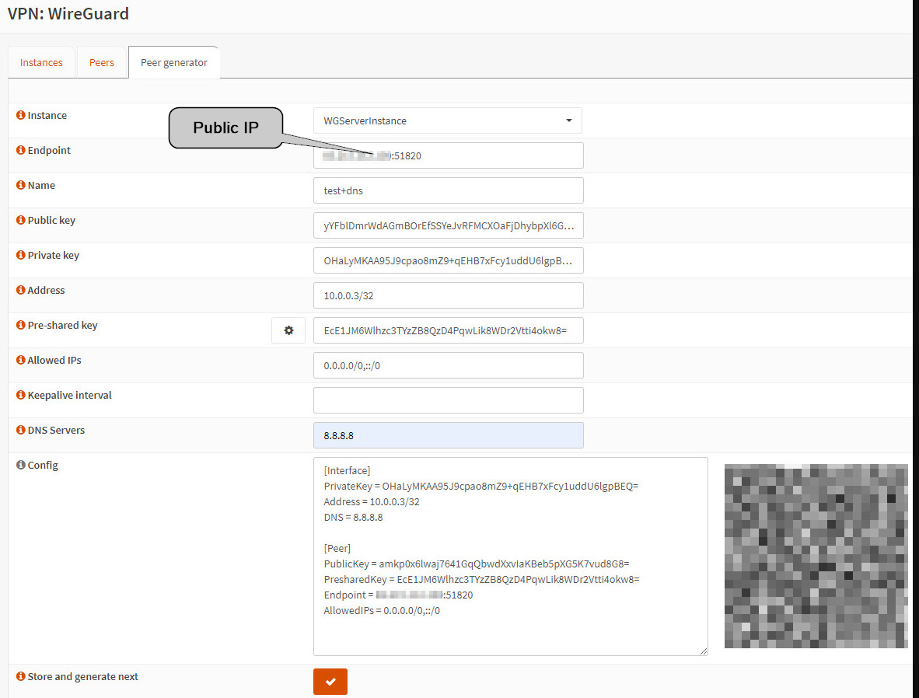Click the info icon beside Allowed IPs
Viewport: 919px width, 698px height.
tap(21, 361)
